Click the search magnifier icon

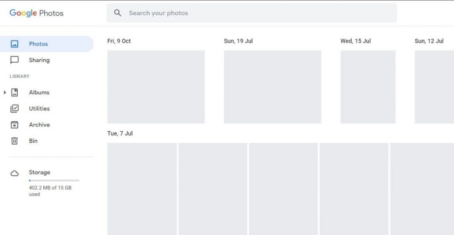tap(117, 13)
